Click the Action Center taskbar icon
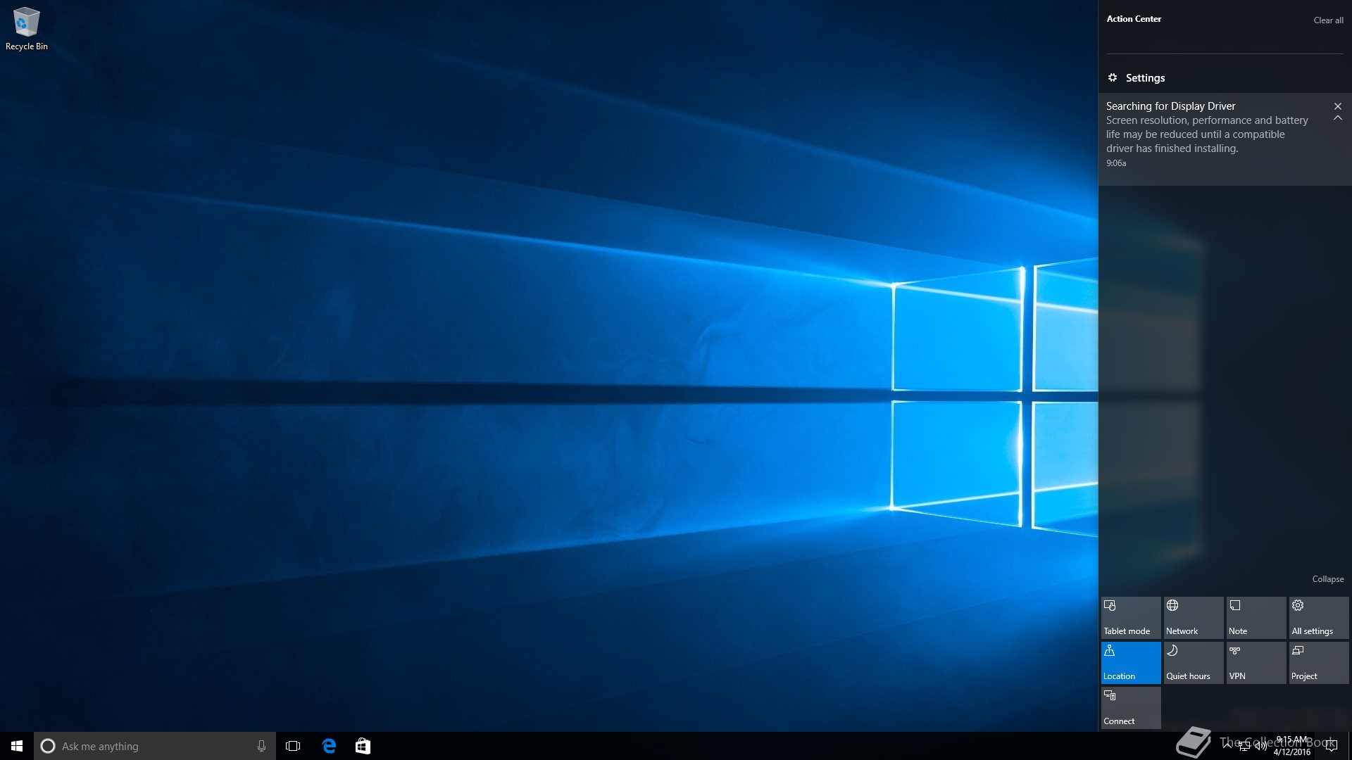Screen dimensions: 1352x760 pyautogui.click(x=1331, y=746)
